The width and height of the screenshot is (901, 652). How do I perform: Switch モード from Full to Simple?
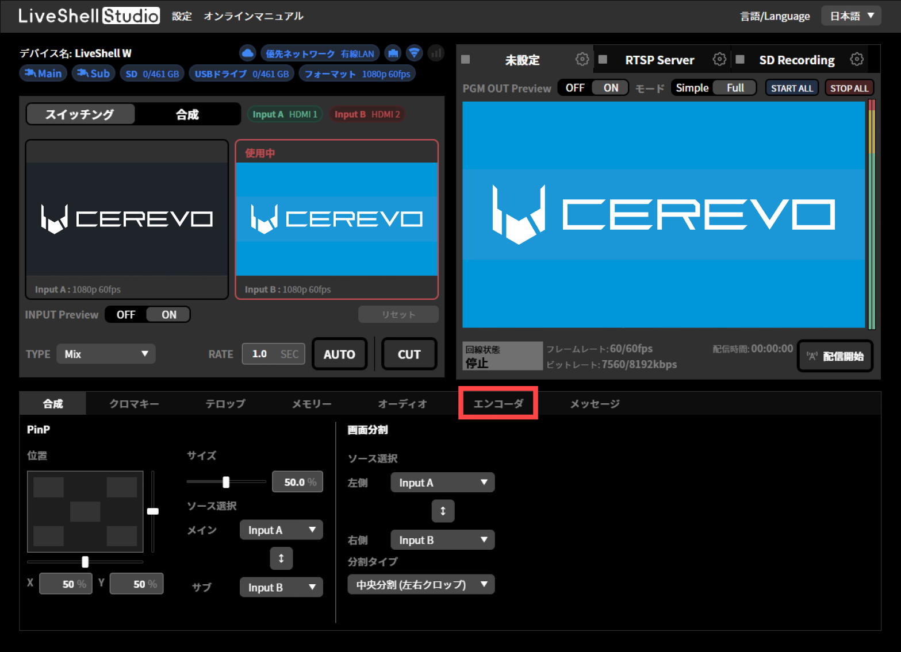[x=692, y=87]
